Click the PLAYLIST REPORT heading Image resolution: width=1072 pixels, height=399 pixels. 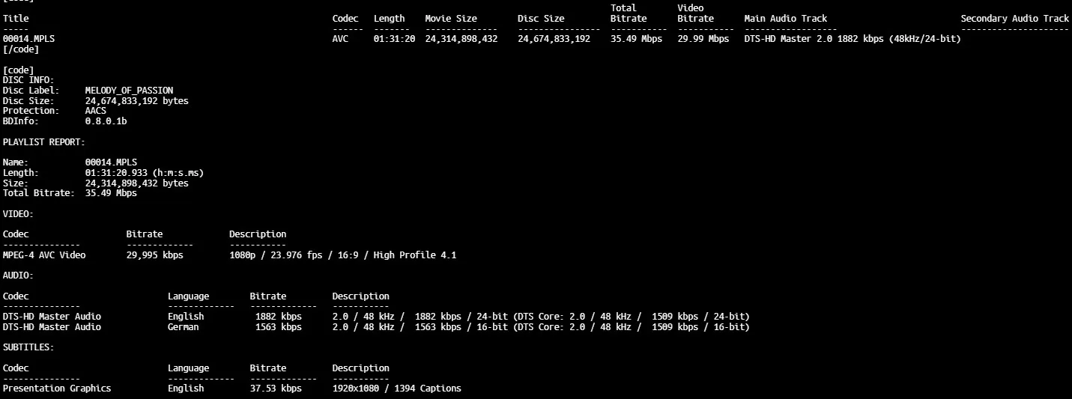[44, 141]
